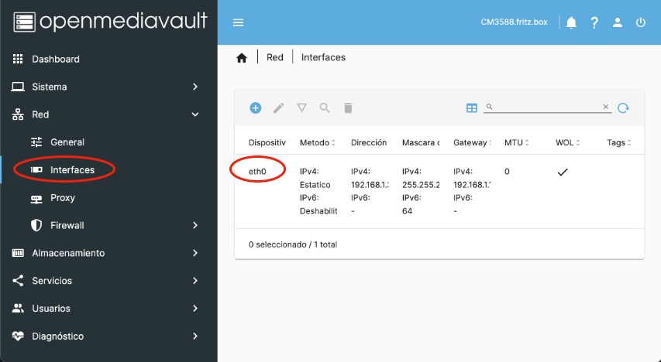Expand the Firewall submenu chevron
The height and width of the screenshot is (362, 661).
point(195,225)
